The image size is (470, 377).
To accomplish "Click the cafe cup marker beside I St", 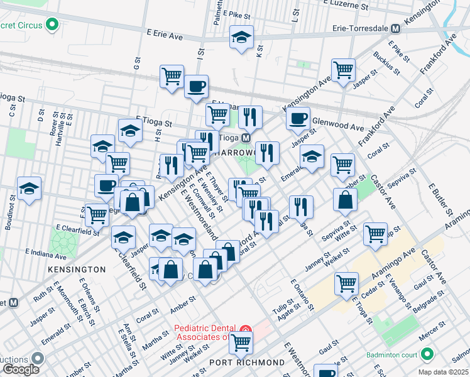I will pyautogui.click(x=196, y=87).
